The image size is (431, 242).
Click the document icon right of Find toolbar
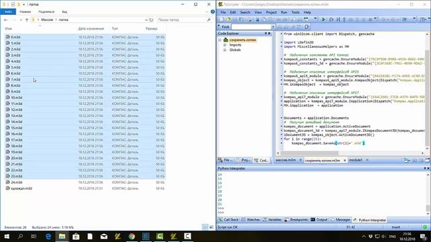(x=307, y=27)
